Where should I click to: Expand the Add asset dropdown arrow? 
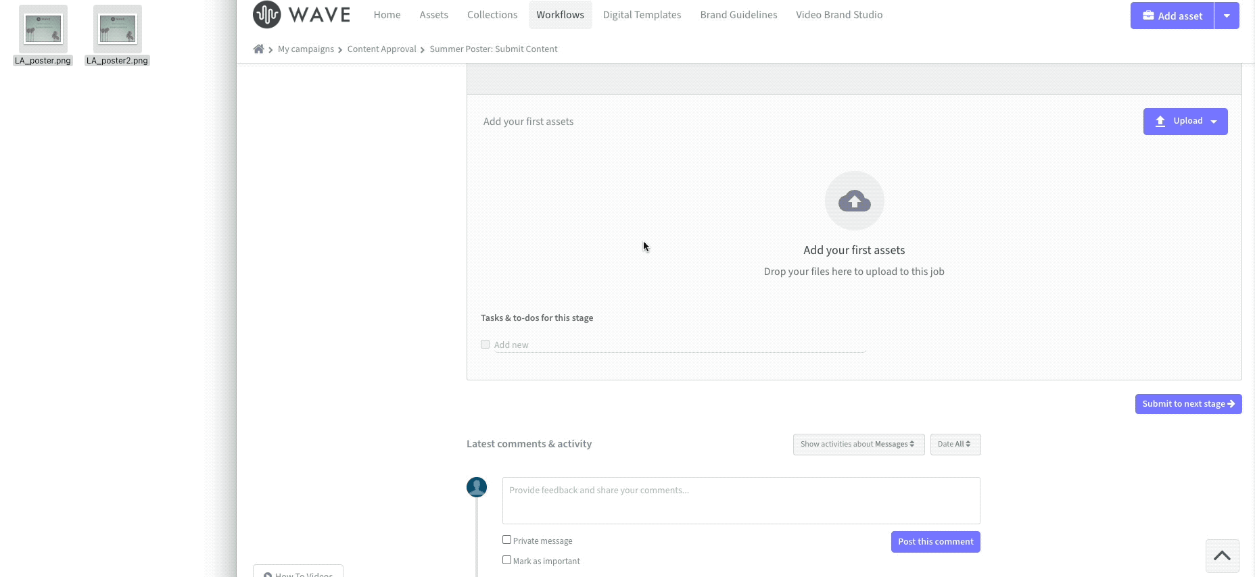(x=1227, y=16)
